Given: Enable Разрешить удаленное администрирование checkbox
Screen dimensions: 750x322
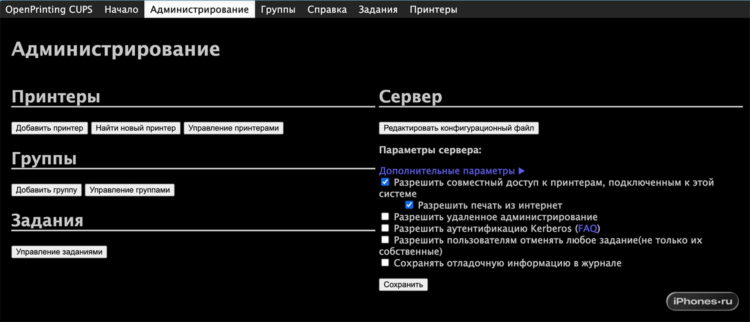Looking at the screenshot, I should tap(385, 216).
